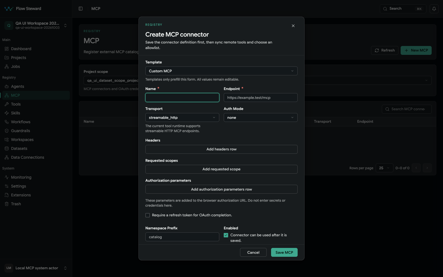Click the Endpoint input field
This screenshot has height=277, width=443.
point(261,98)
